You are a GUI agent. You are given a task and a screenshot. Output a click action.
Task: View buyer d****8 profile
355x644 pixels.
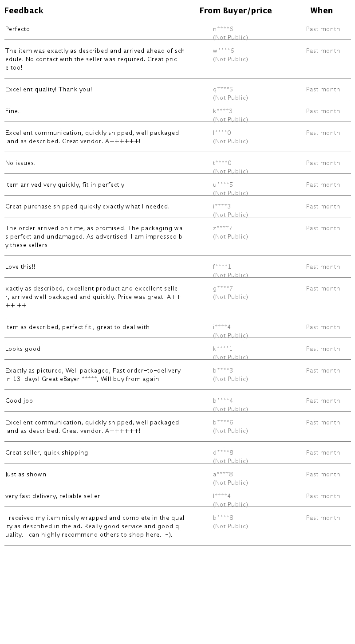223,453
